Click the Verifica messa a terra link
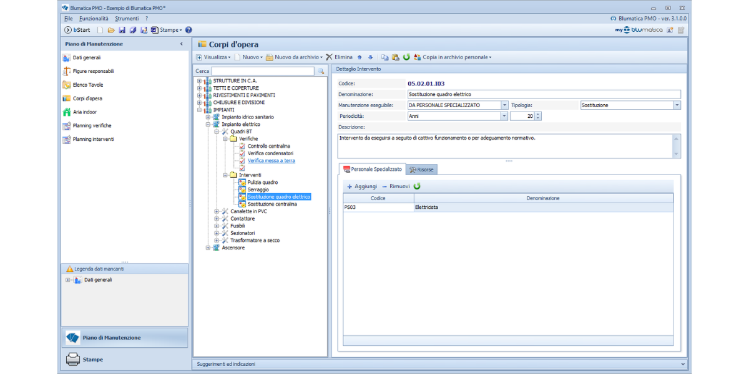Viewport: 749px width, 374px height. tap(271, 161)
